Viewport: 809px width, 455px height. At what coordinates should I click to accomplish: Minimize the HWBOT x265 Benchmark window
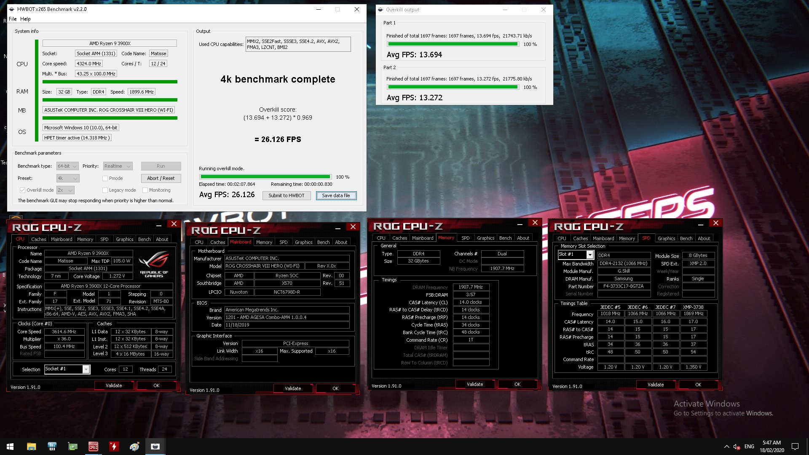click(x=318, y=9)
